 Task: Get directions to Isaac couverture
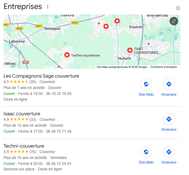pos(169,119)
